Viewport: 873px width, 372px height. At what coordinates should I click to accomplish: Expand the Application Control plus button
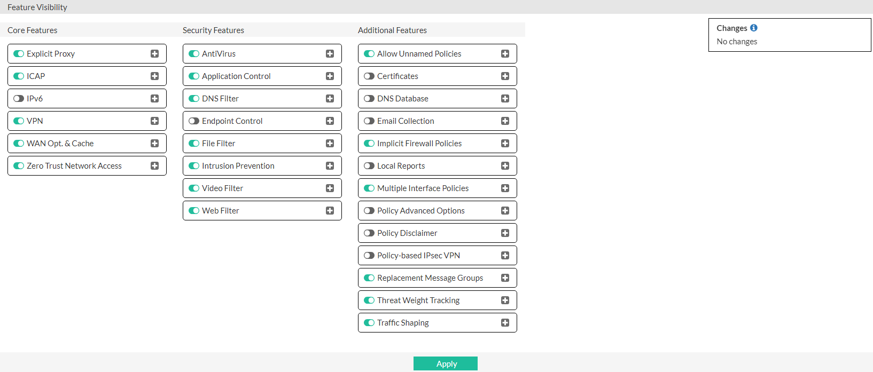pos(330,76)
